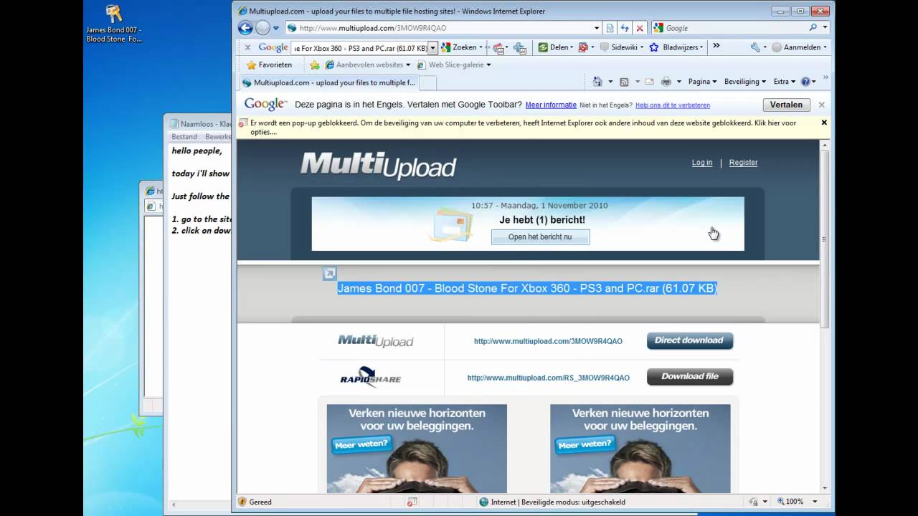Screen dimensions: 918x516
Task: Click the Home page icon
Action: point(597,82)
